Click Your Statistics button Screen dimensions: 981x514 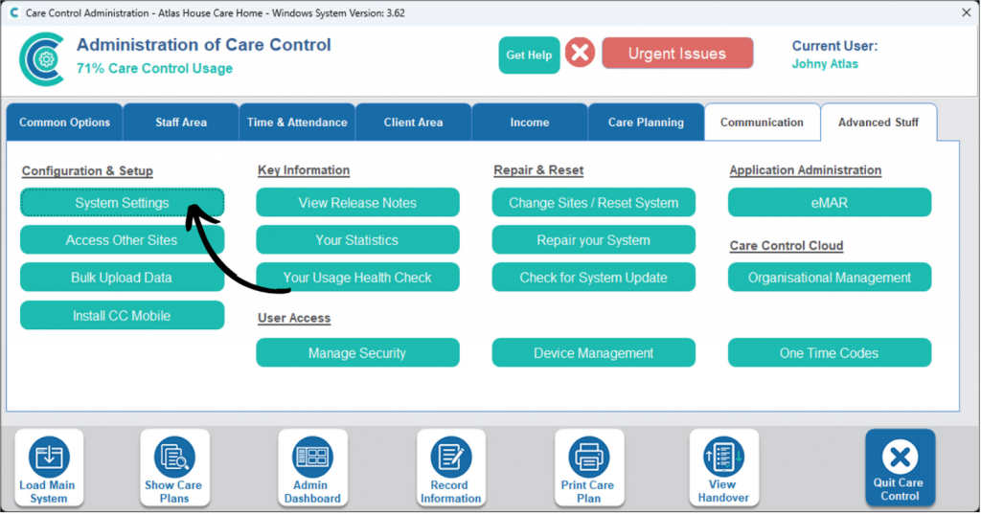(x=358, y=240)
